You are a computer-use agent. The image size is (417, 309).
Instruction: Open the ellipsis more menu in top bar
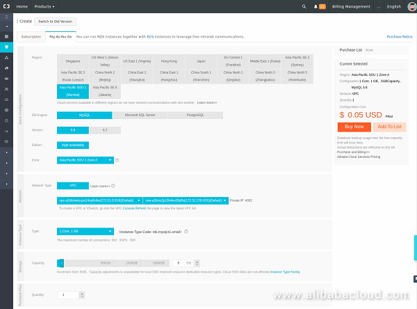(379, 7)
